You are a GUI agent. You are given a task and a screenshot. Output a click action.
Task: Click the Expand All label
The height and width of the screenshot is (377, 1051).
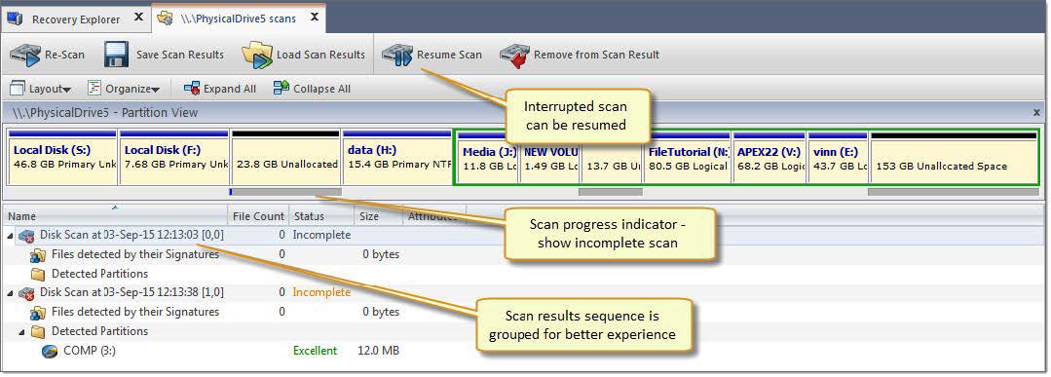(230, 89)
